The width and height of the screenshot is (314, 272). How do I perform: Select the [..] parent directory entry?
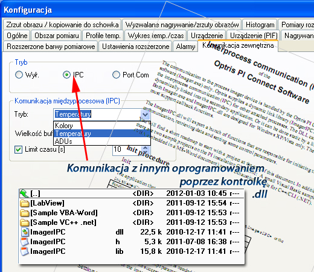coord(35,193)
